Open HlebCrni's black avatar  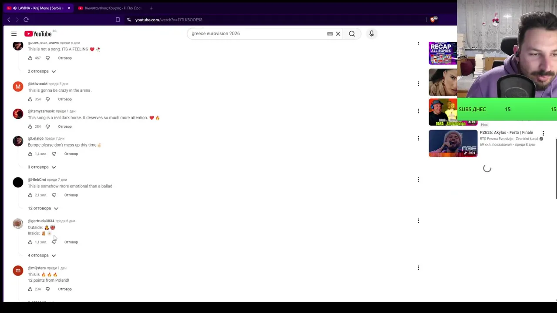point(18,183)
